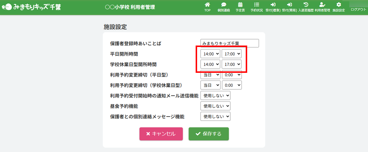Click the キャンセル button
The height and width of the screenshot is (152, 368).
(x=161, y=134)
